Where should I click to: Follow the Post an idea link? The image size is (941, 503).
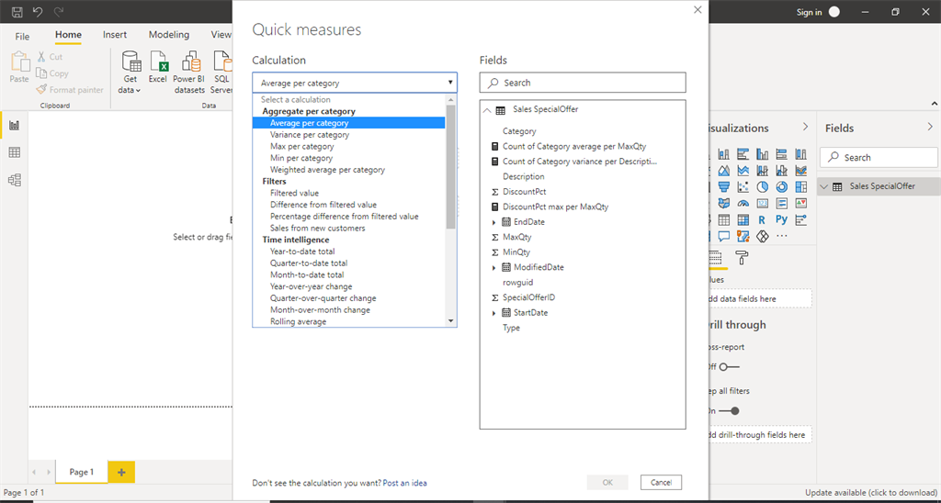(x=405, y=483)
